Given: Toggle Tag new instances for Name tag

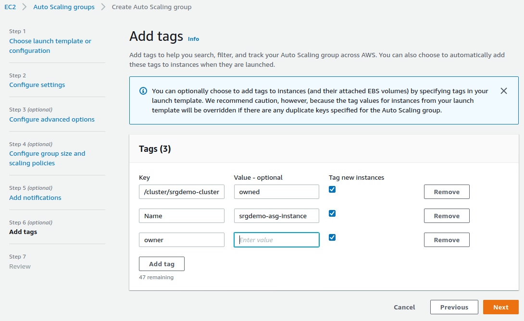Looking at the screenshot, I should pyautogui.click(x=332, y=213).
